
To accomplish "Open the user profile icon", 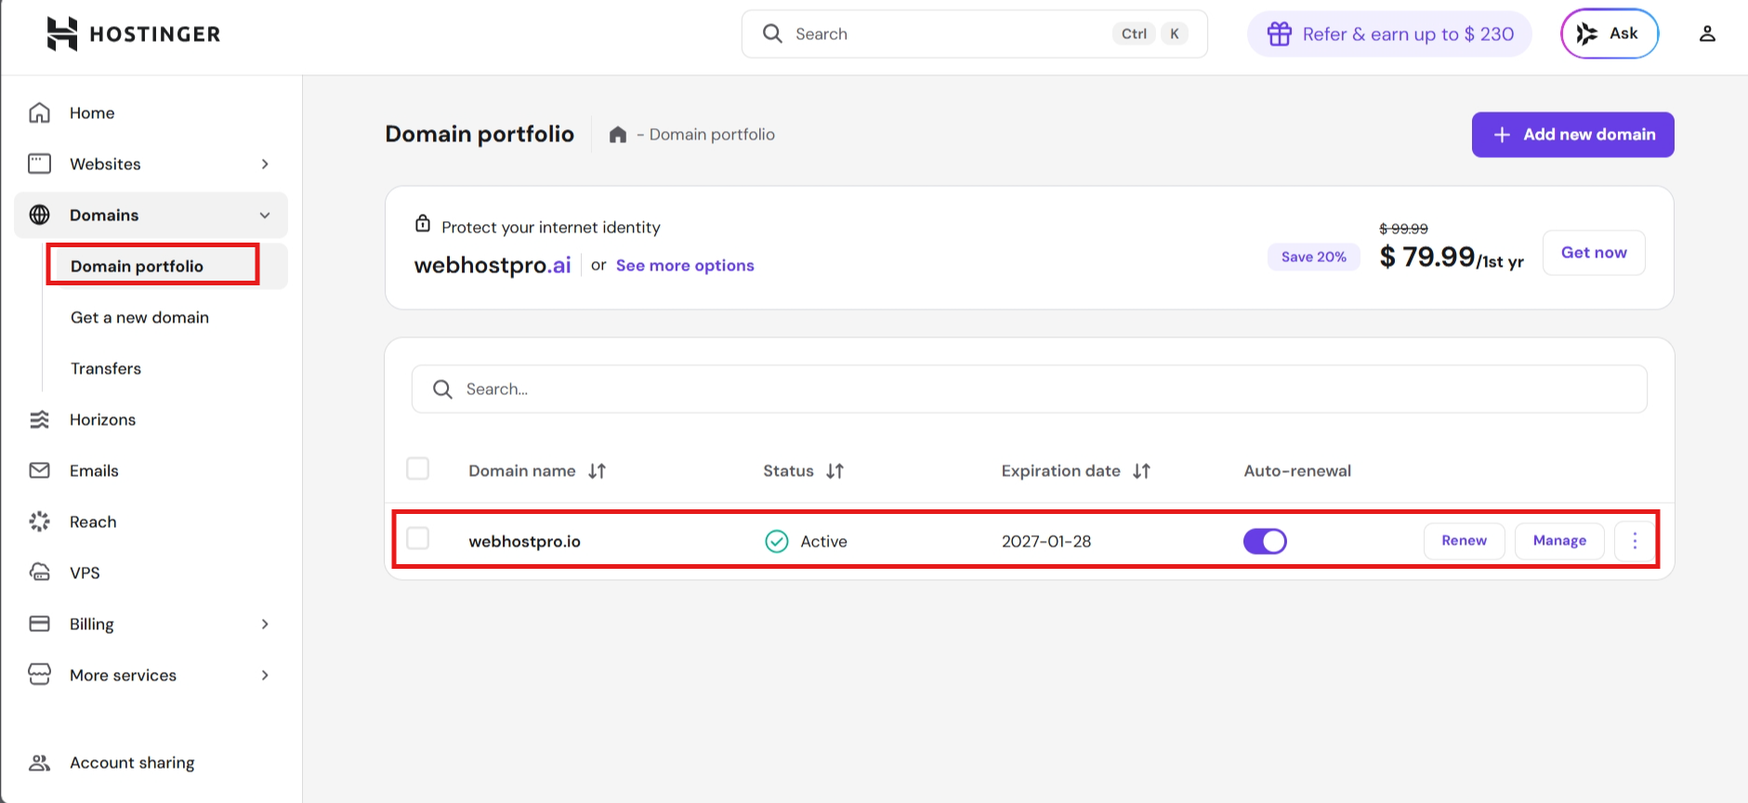I will click(x=1707, y=33).
